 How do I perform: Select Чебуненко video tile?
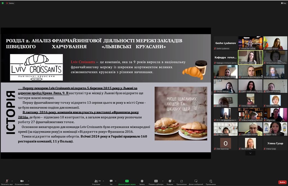(275, 115)
